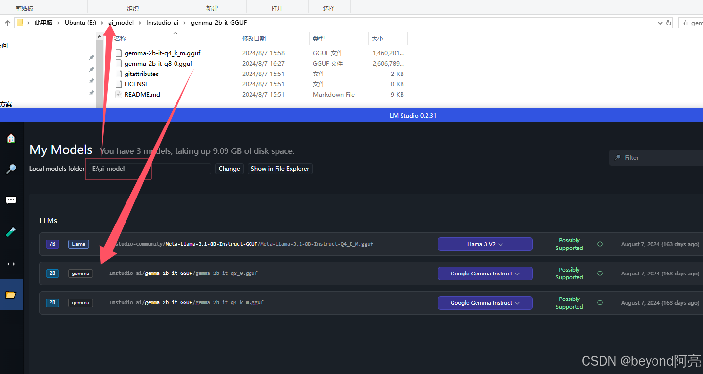Image resolution: width=703 pixels, height=374 pixels.
Task: Expand the chevron after 此电脑 in address bar
Action: click(x=58, y=23)
